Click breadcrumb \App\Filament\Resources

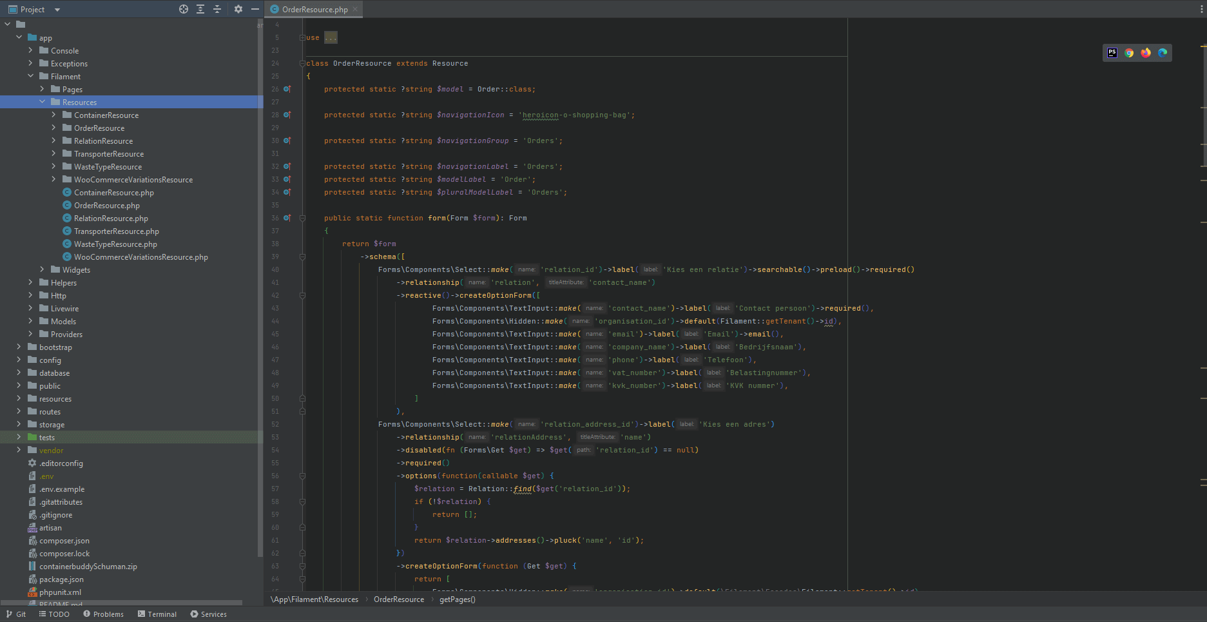click(314, 599)
